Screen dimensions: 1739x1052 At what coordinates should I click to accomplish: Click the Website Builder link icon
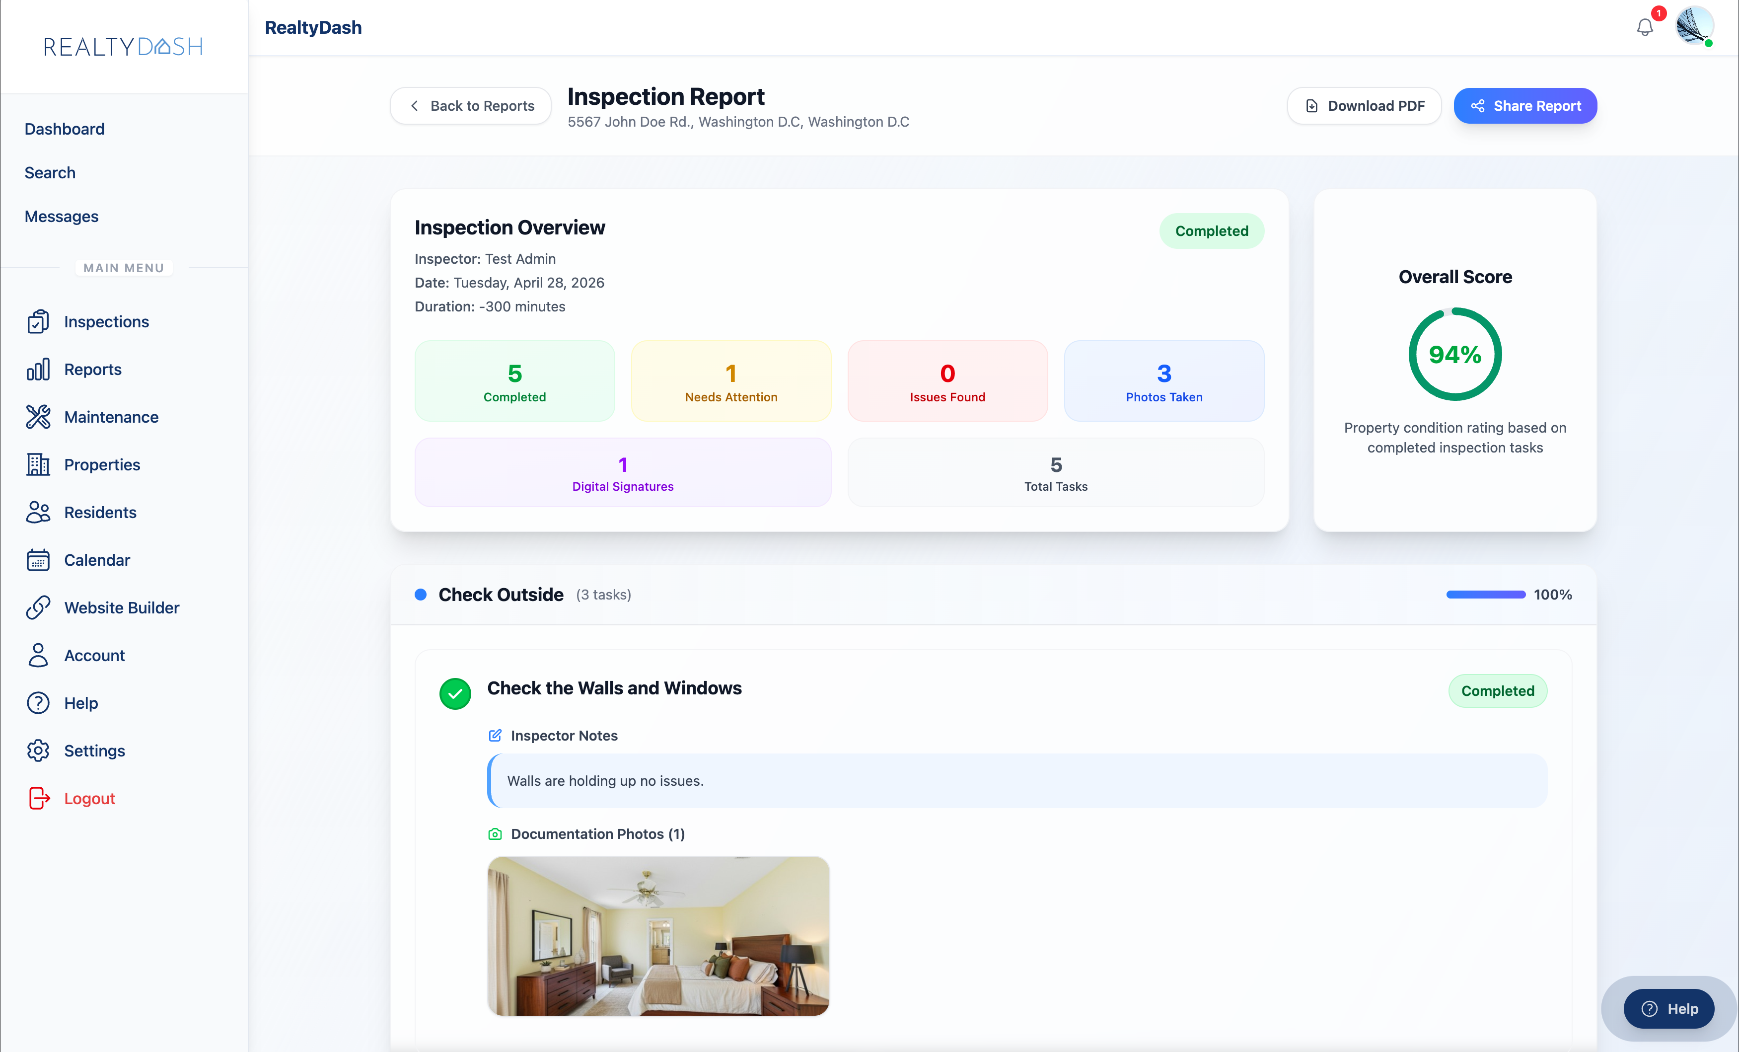click(38, 608)
